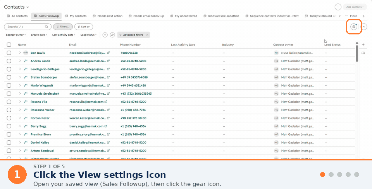Click the Industry column header
This screenshot has height=189, width=372.
[x=228, y=45]
